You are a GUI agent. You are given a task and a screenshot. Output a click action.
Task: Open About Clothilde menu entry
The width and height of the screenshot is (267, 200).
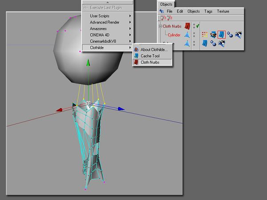tap(154, 50)
